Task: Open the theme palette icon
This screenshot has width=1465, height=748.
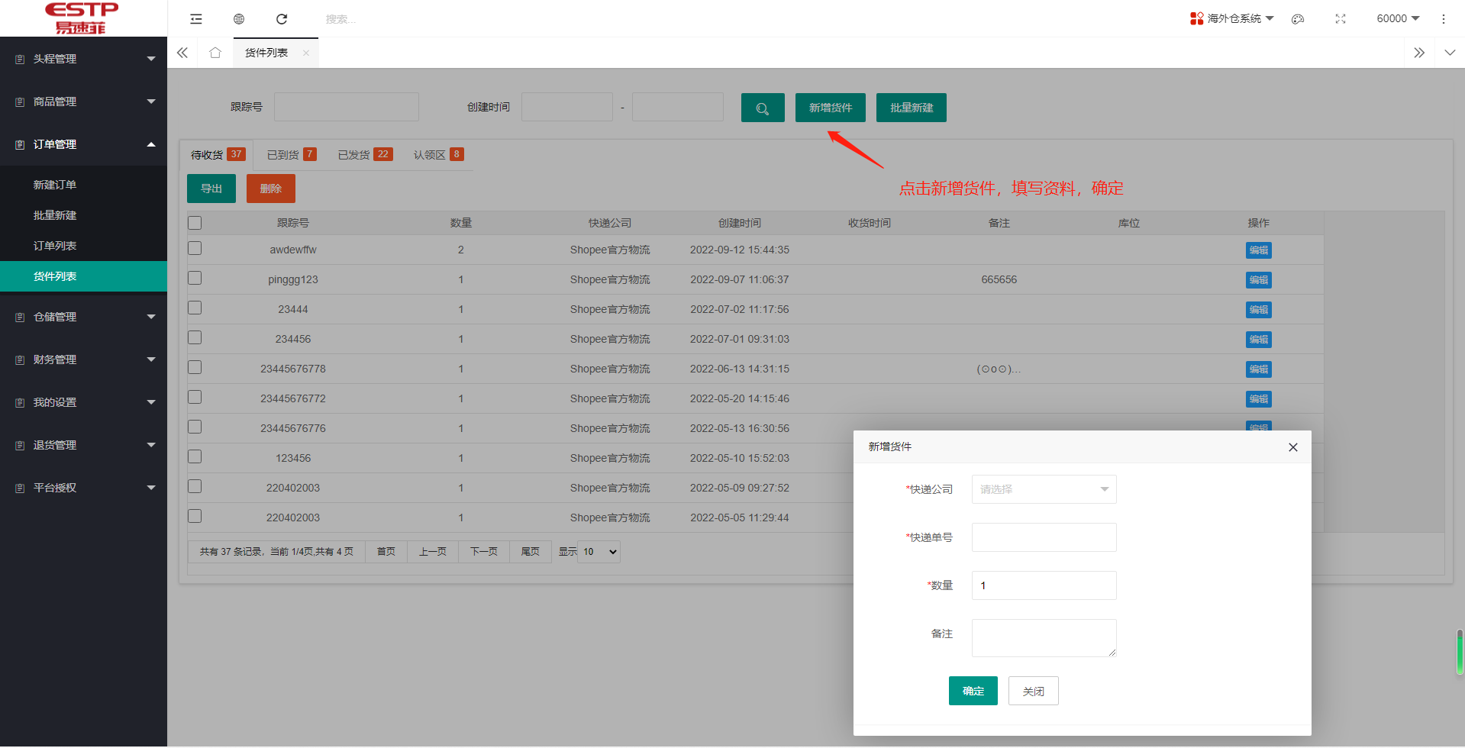Action: 1298,19
